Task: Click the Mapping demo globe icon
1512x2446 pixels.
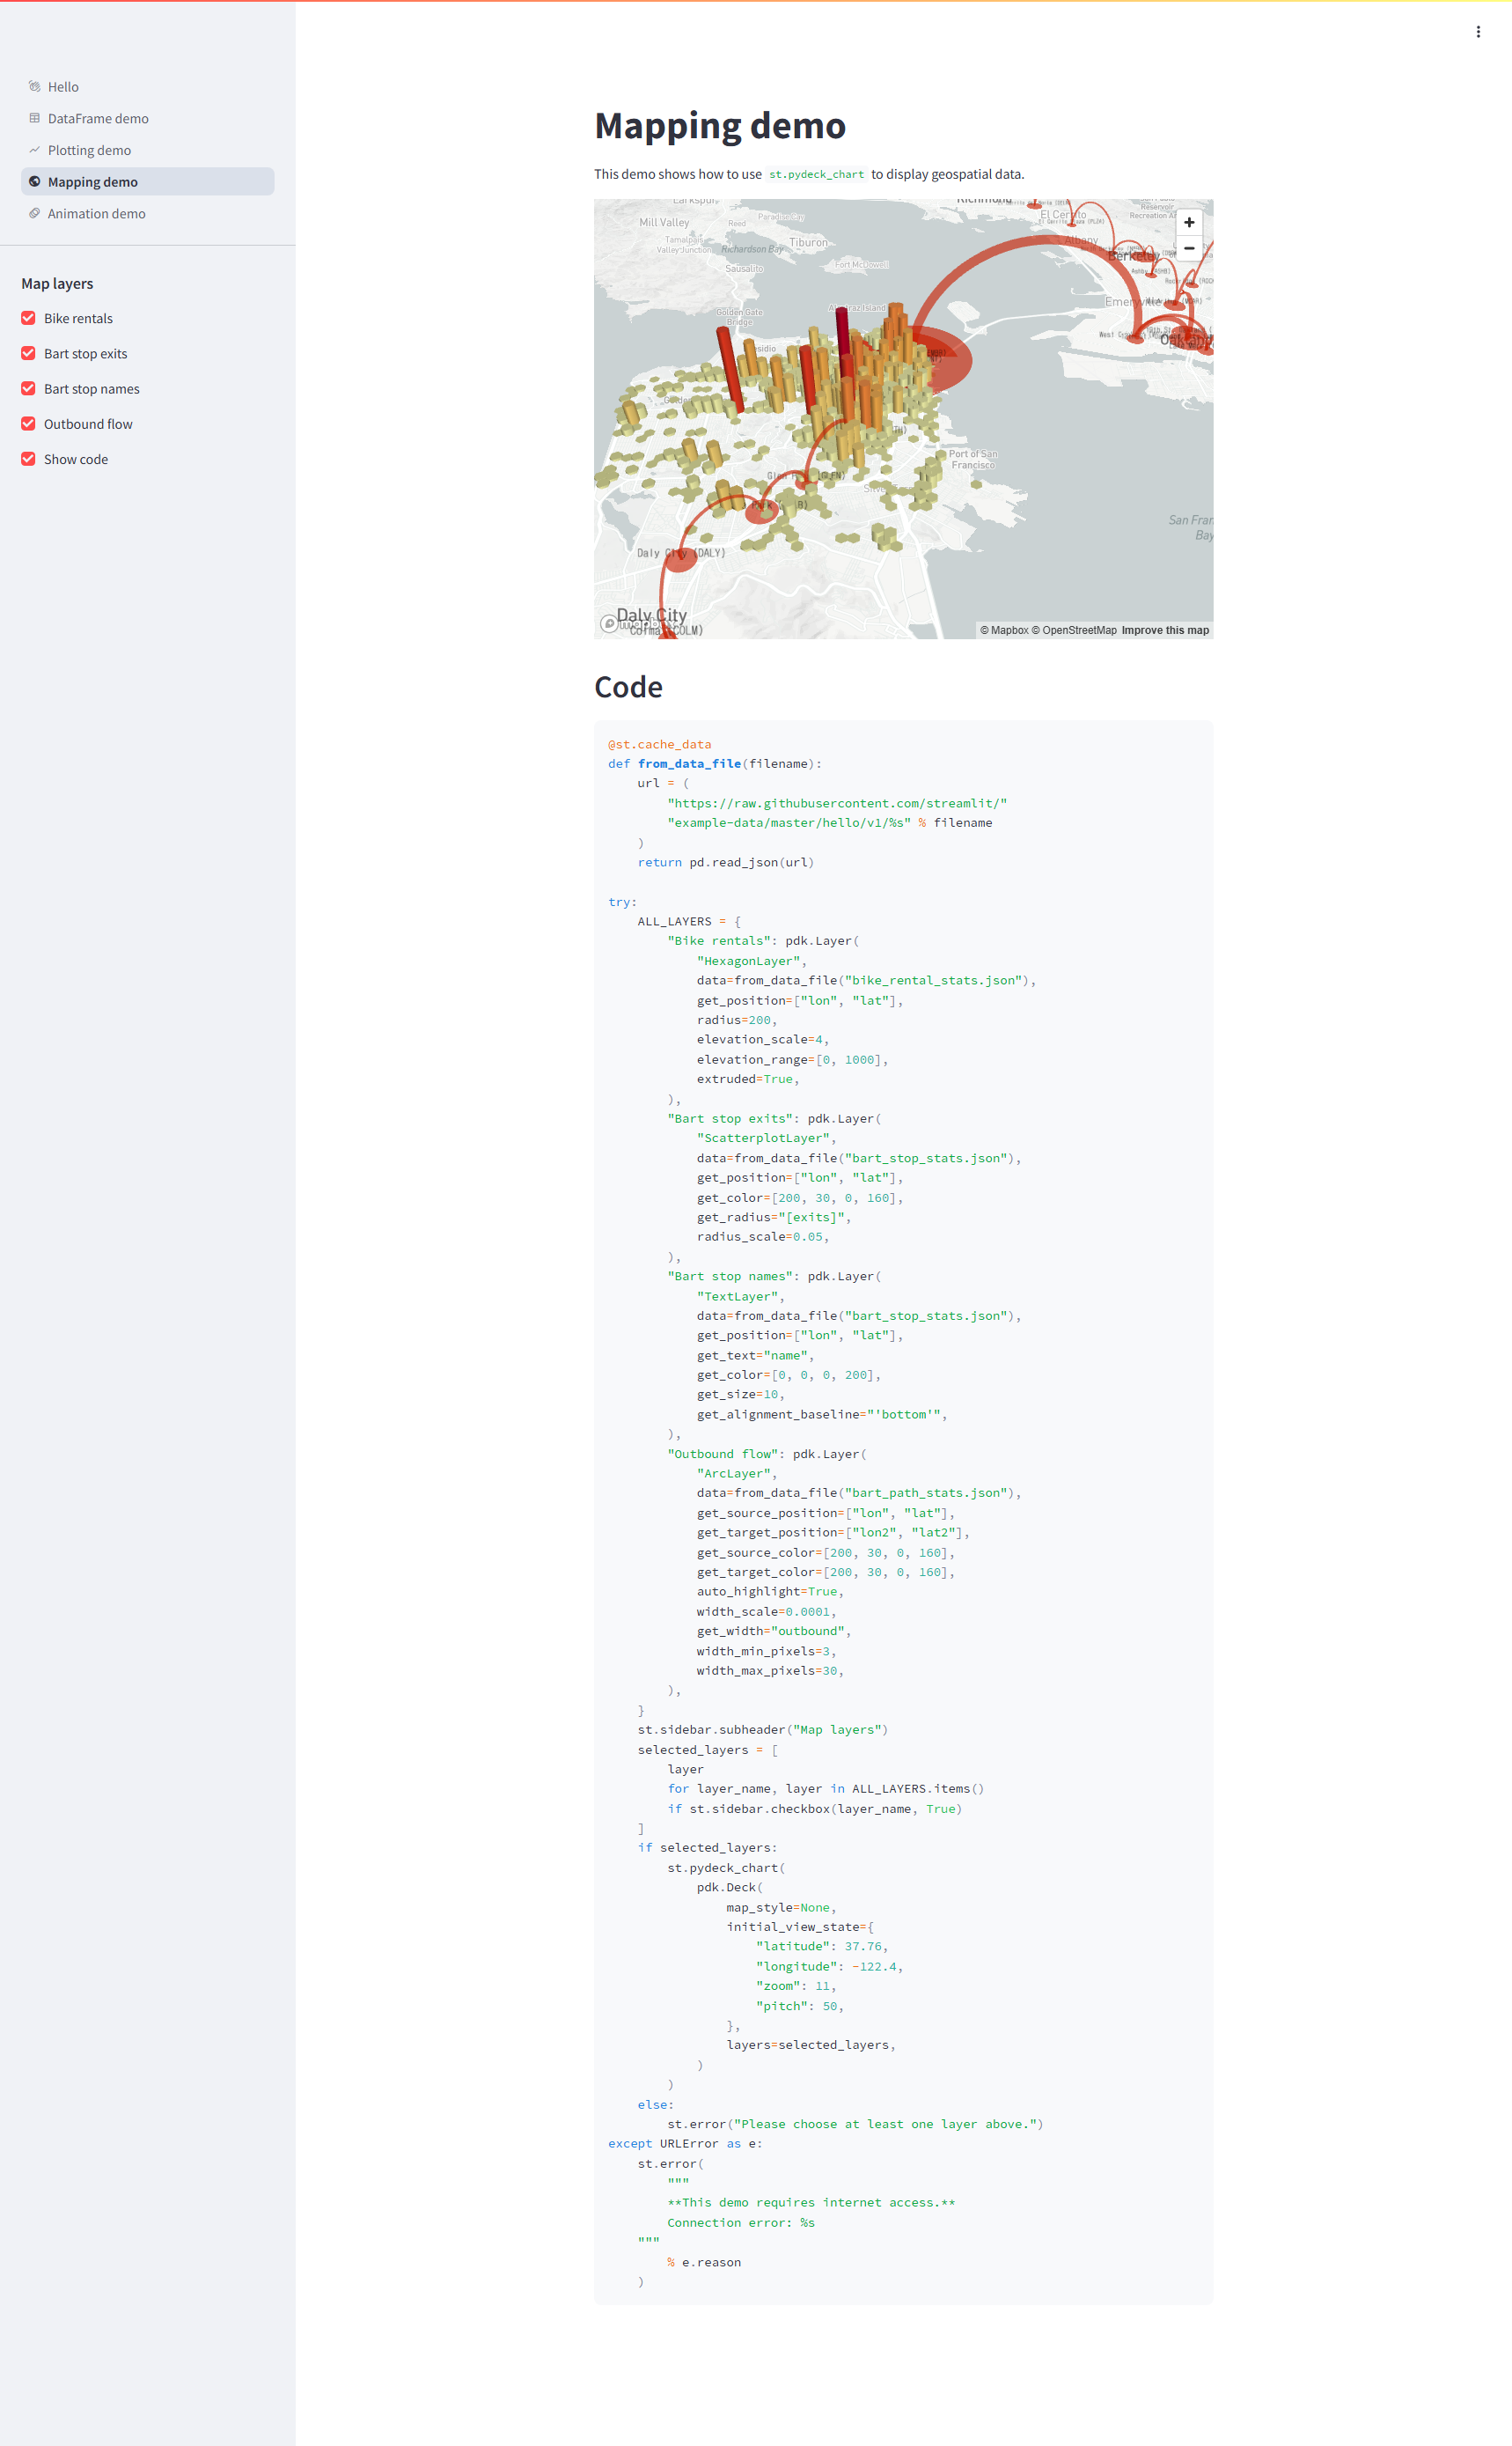Action: coord(34,182)
